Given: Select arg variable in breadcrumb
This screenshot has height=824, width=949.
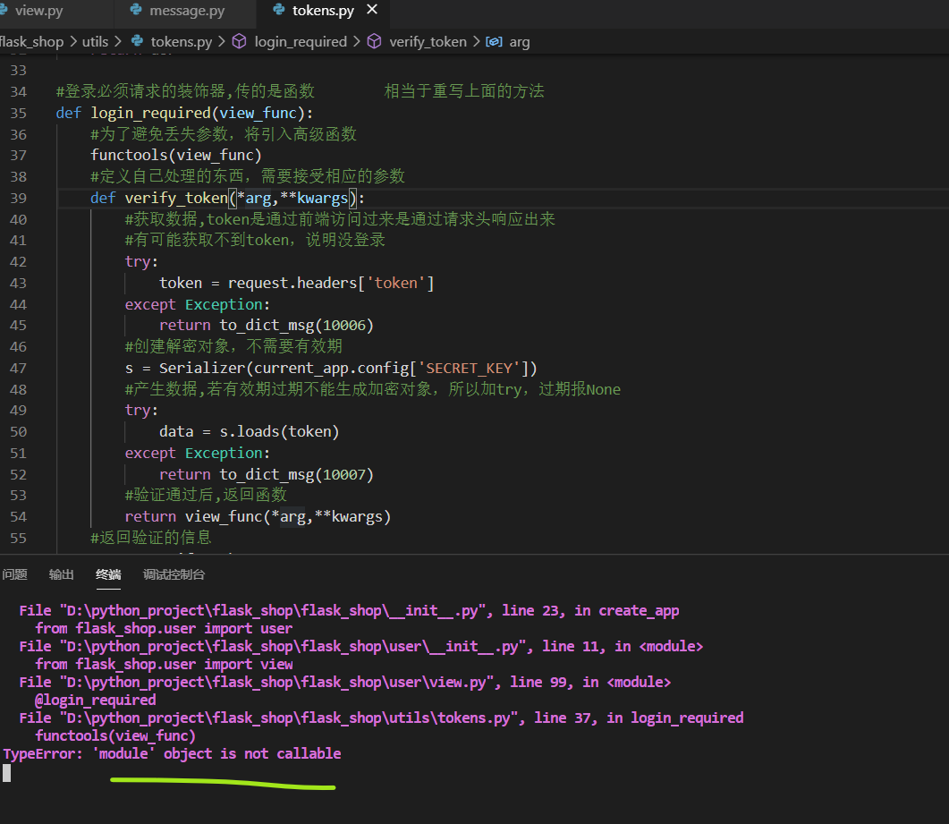Looking at the screenshot, I should [x=520, y=42].
